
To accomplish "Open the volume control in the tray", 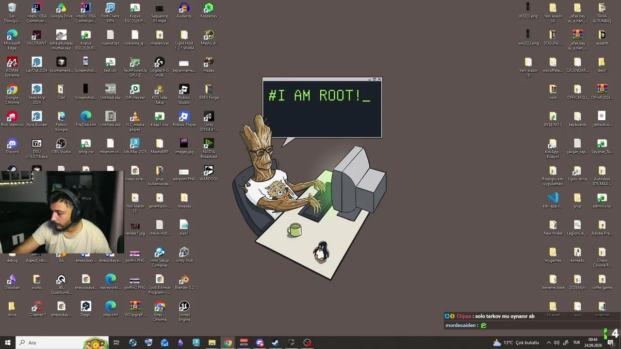I will click(x=556, y=343).
